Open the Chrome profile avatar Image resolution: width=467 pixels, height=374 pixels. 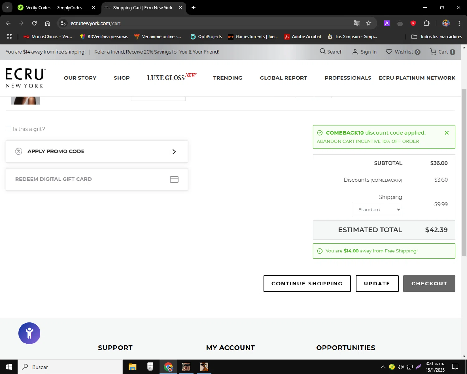[446, 23]
